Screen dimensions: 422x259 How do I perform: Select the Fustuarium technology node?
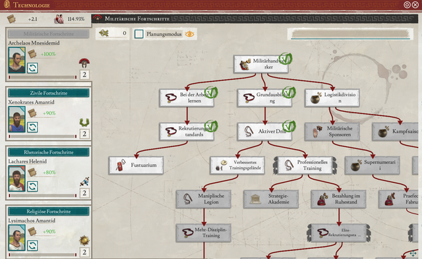pos(136,165)
